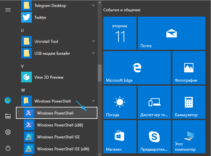The image size is (211, 156).
Task: Open Settings gear in the sidebar
Action: [x=8, y=132]
